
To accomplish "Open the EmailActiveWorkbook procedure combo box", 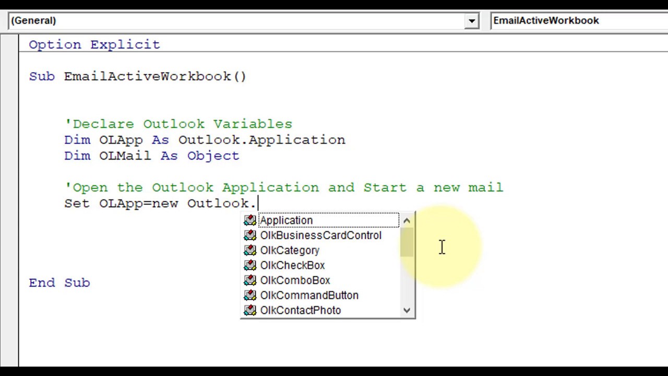I will pos(579,21).
